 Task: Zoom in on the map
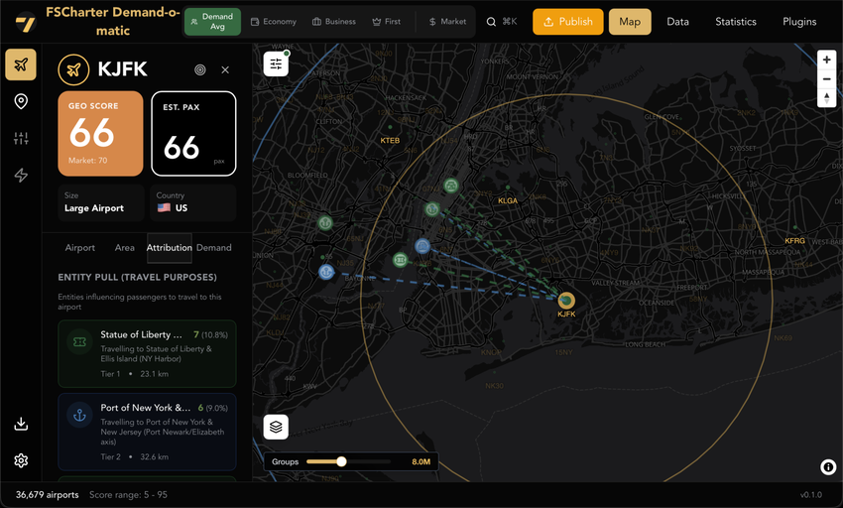coord(826,60)
